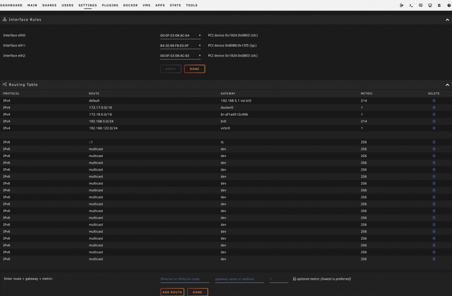Open the terminal icon in top bar
452x296 pixels.
click(x=411, y=5)
